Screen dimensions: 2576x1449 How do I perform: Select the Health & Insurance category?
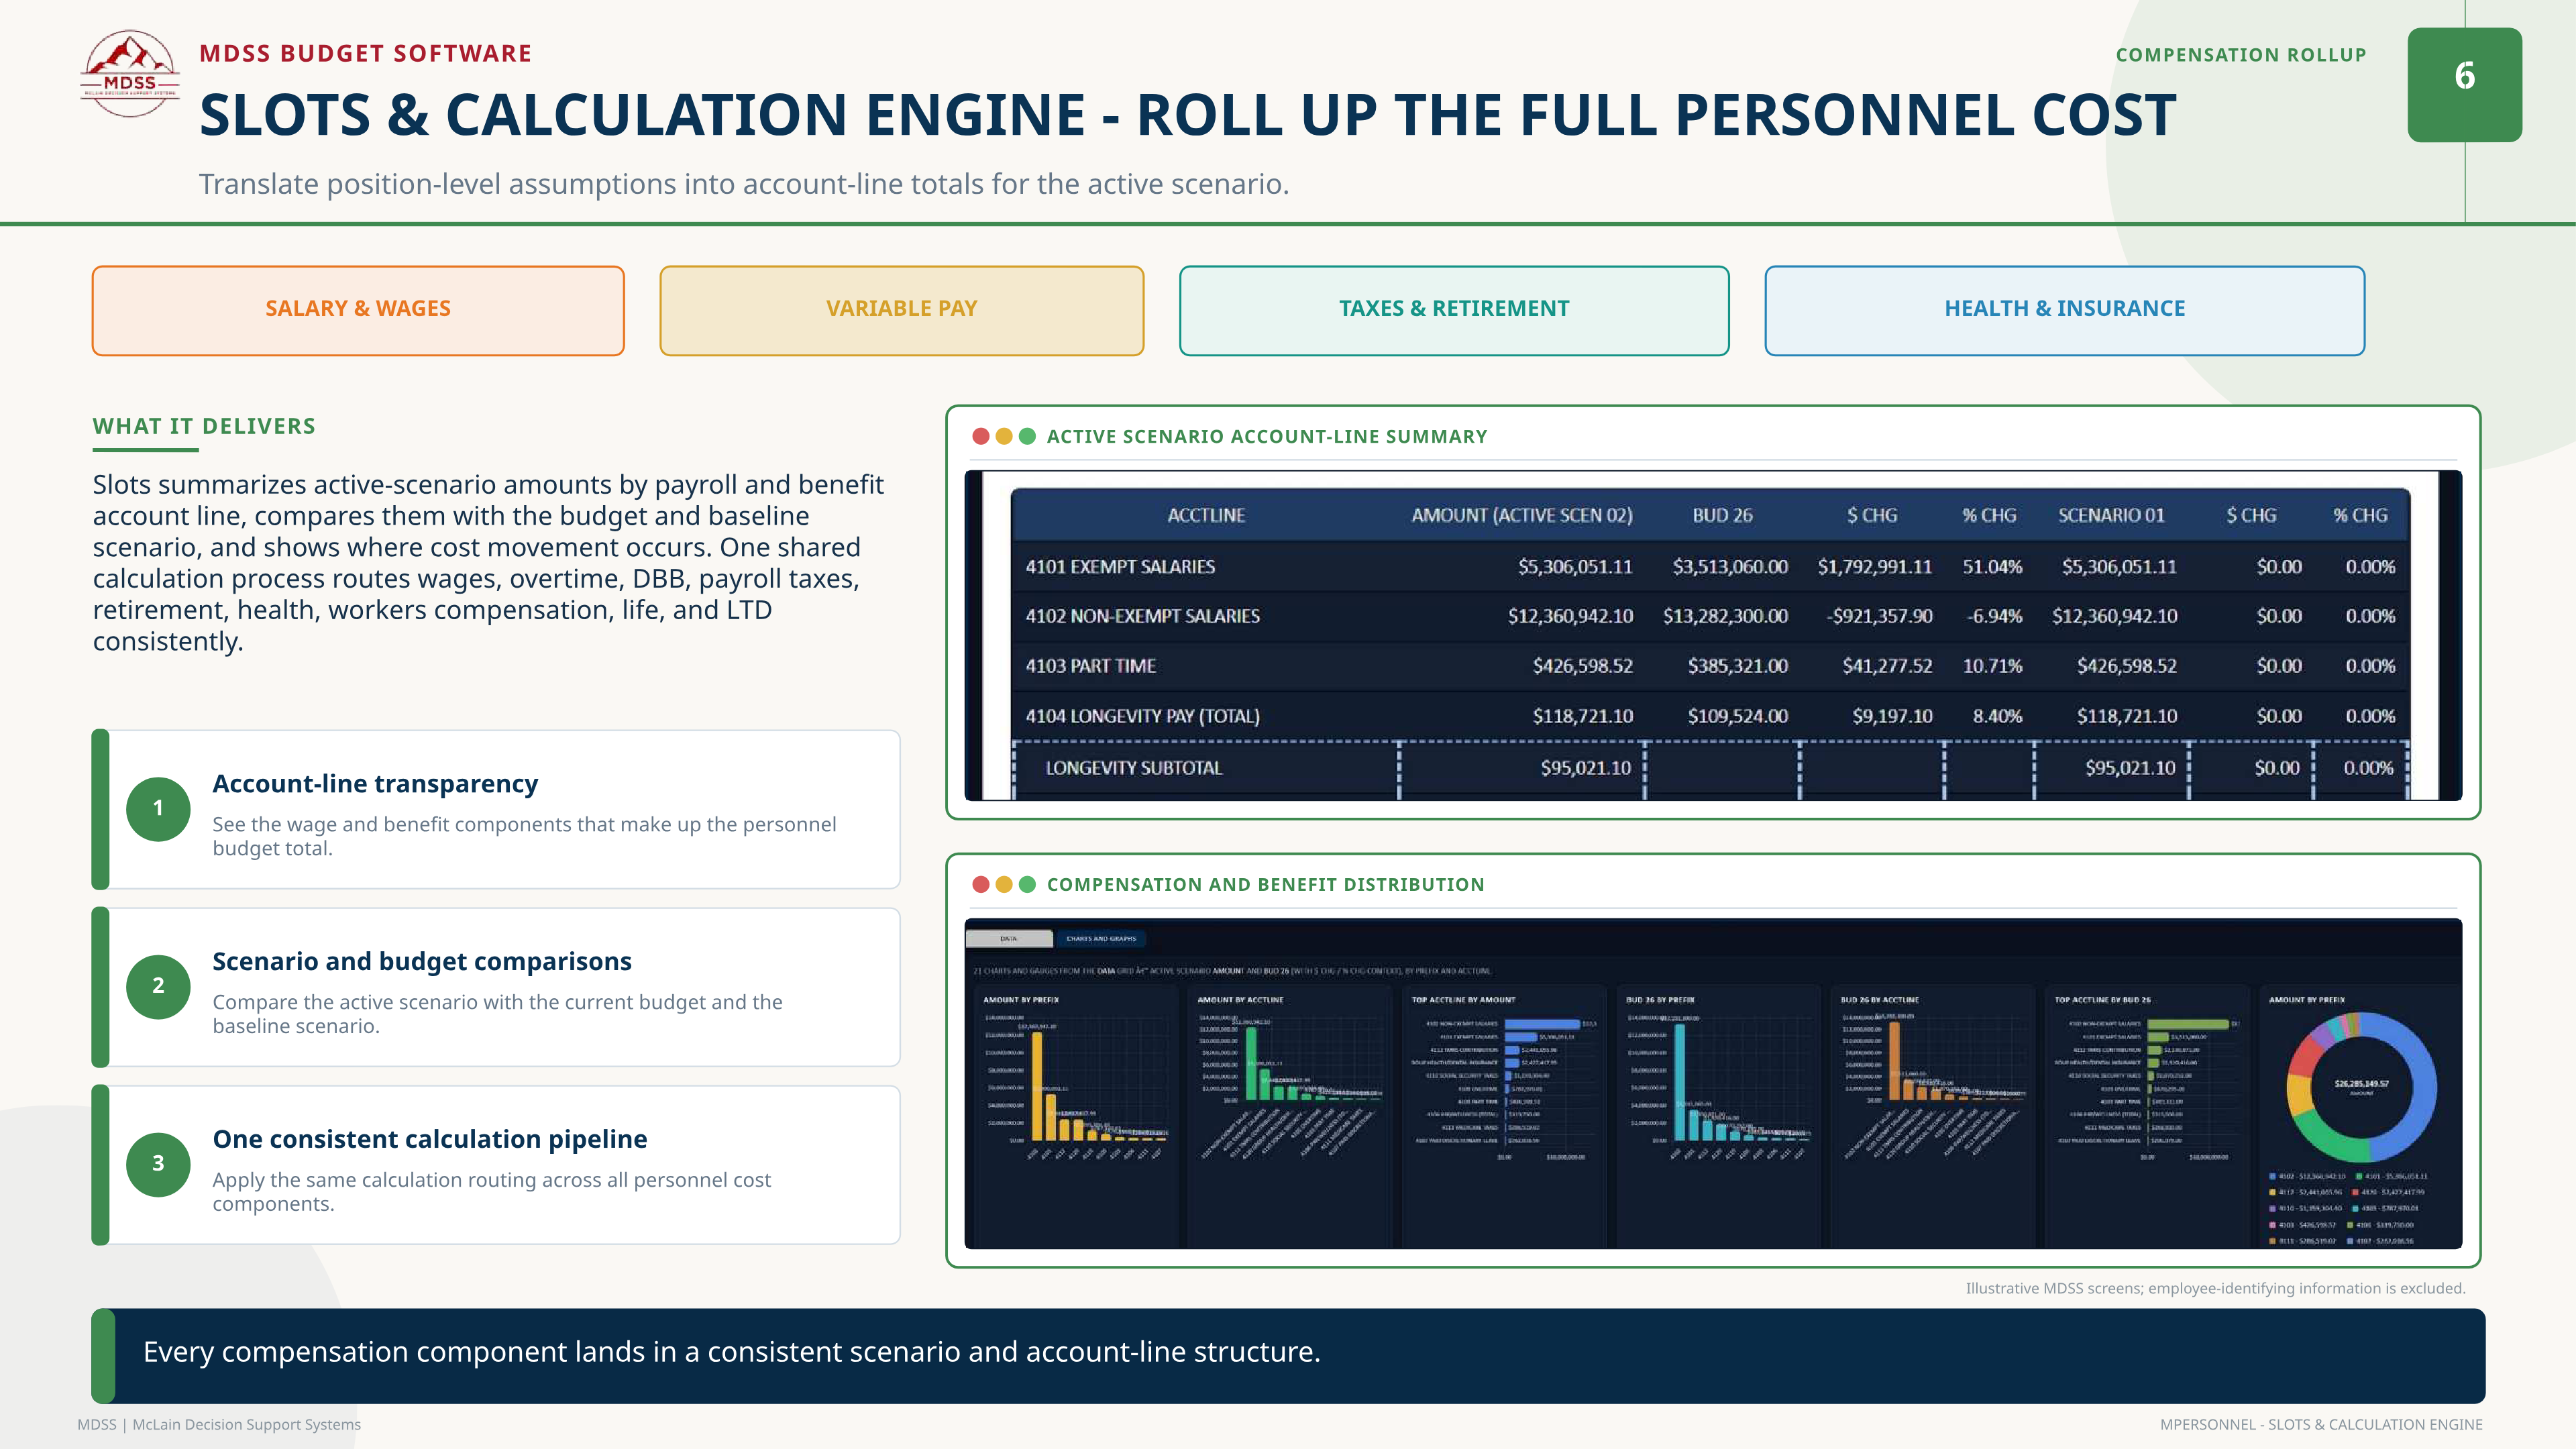pos(2064,310)
